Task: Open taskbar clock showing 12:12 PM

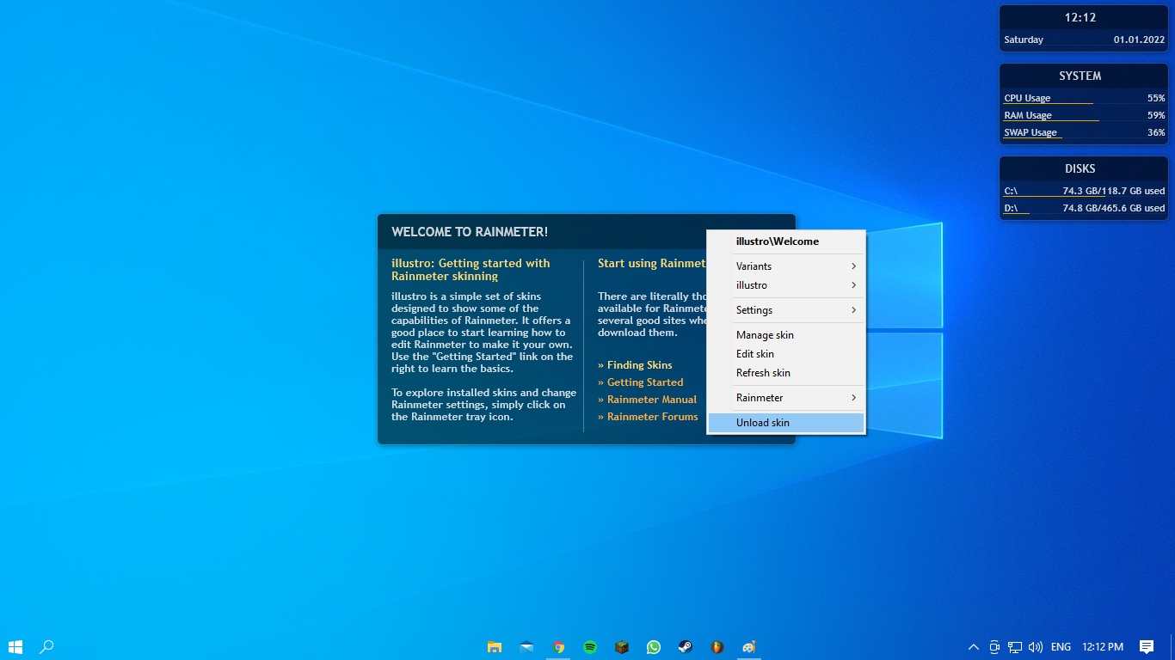Action: click(1103, 647)
